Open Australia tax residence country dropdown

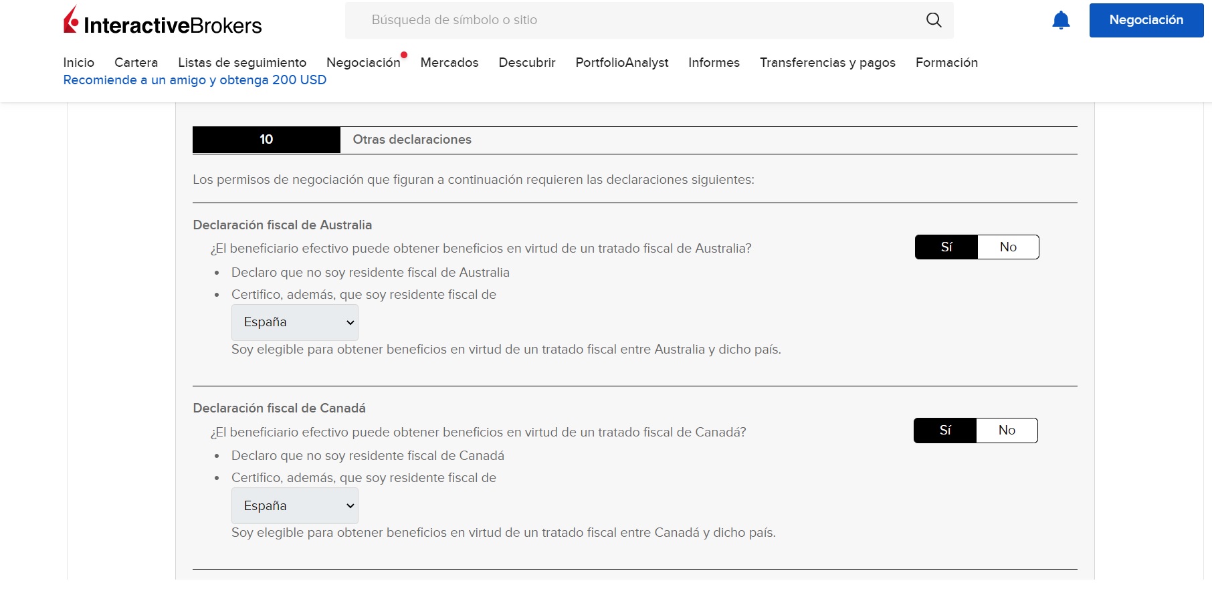[x=295, y=322]
